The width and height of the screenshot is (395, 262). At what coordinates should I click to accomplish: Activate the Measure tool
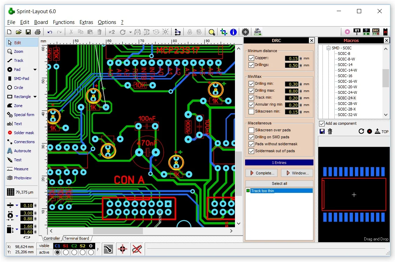[19, 169]
